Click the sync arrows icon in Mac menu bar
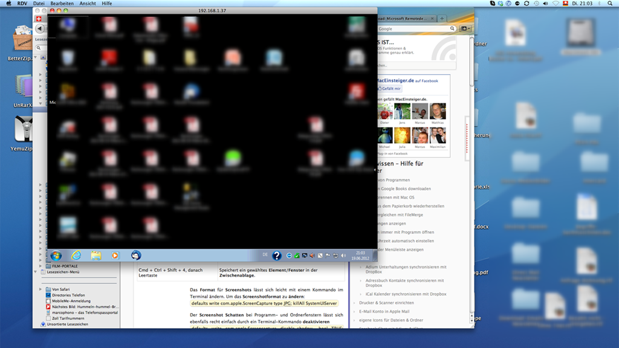The image size is (619, 348). pos(527,3)
